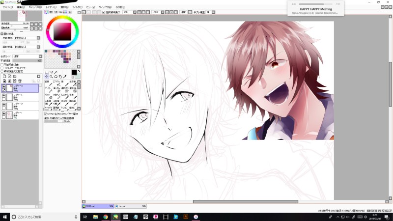This screenshot has height=221, width=393.
Task: Select the lasso selection tool
Action: pyautogui.click(x=52, y=72)
